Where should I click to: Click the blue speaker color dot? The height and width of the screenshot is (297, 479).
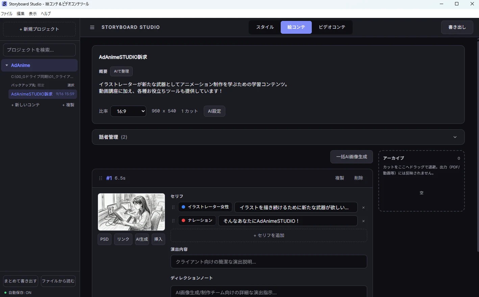tap(183, 207)
